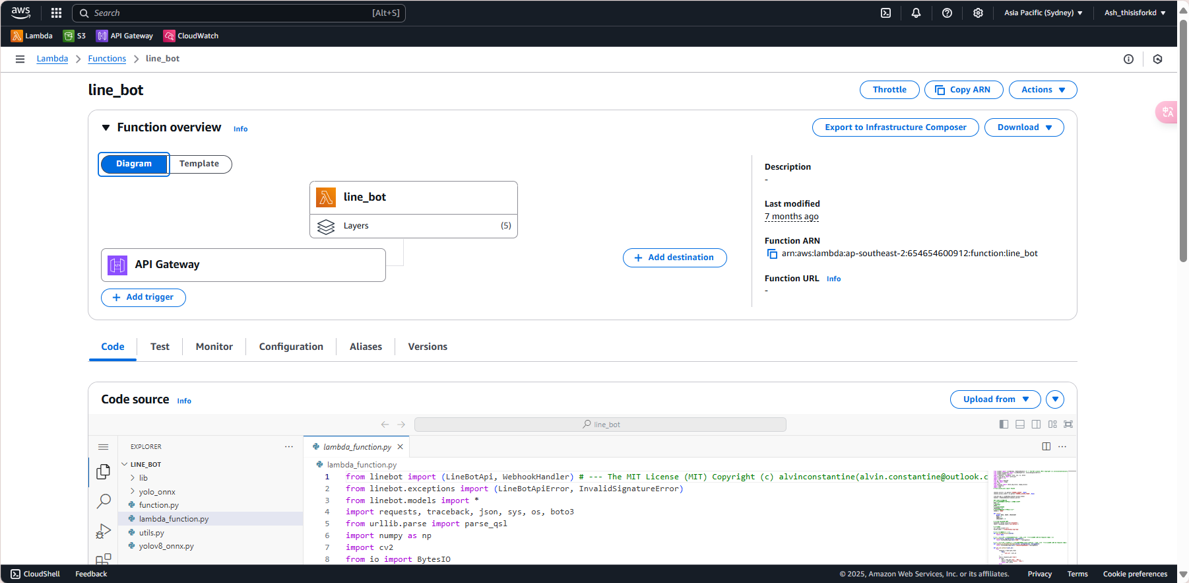Open Run and Debug in activity bar
The height and width of the screenshot is (583, 1189).
(103, 531)
